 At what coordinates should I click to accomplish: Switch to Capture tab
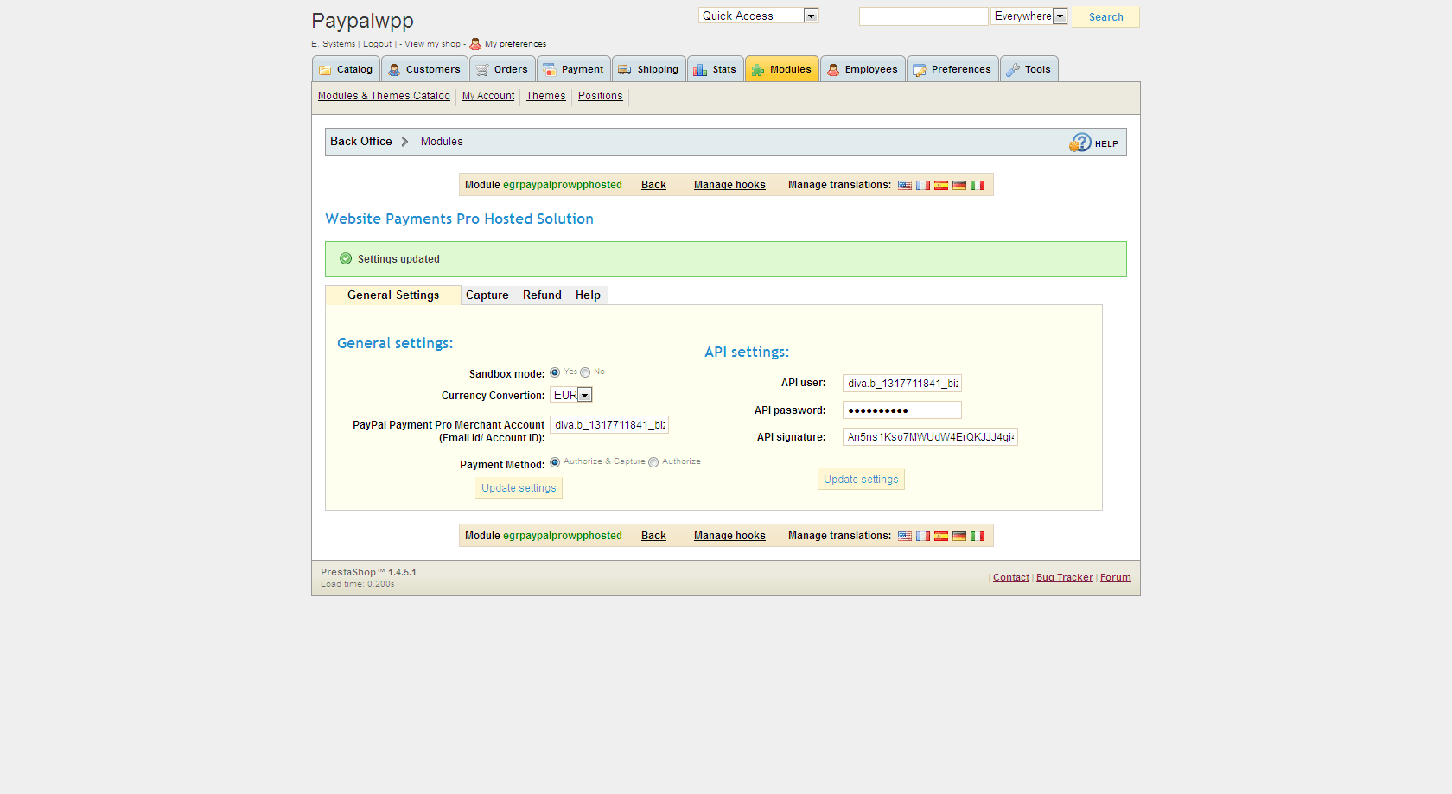tap(487, 295)
